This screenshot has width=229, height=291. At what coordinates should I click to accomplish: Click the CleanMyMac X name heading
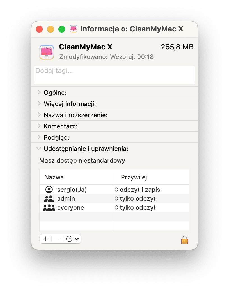pyautogui.click(x=86, y=47)
